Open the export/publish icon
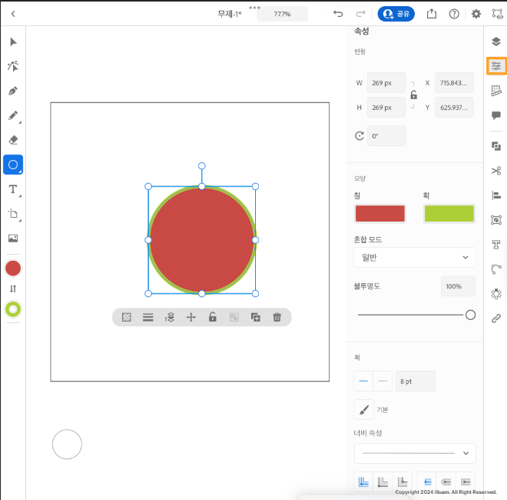This screenshot has width=507, height=500. (432, 14)
